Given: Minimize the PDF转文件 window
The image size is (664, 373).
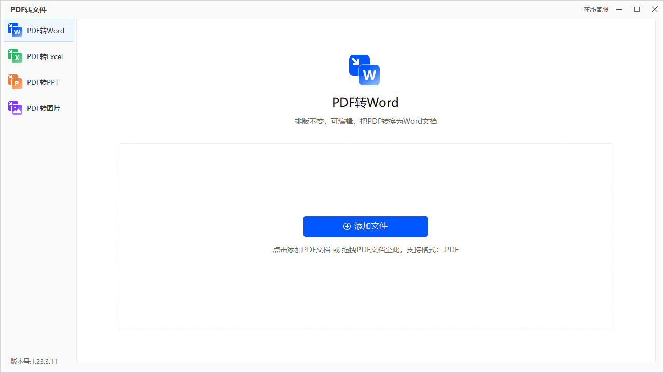Looking at the screenshot, I should (x=619, y=10).
